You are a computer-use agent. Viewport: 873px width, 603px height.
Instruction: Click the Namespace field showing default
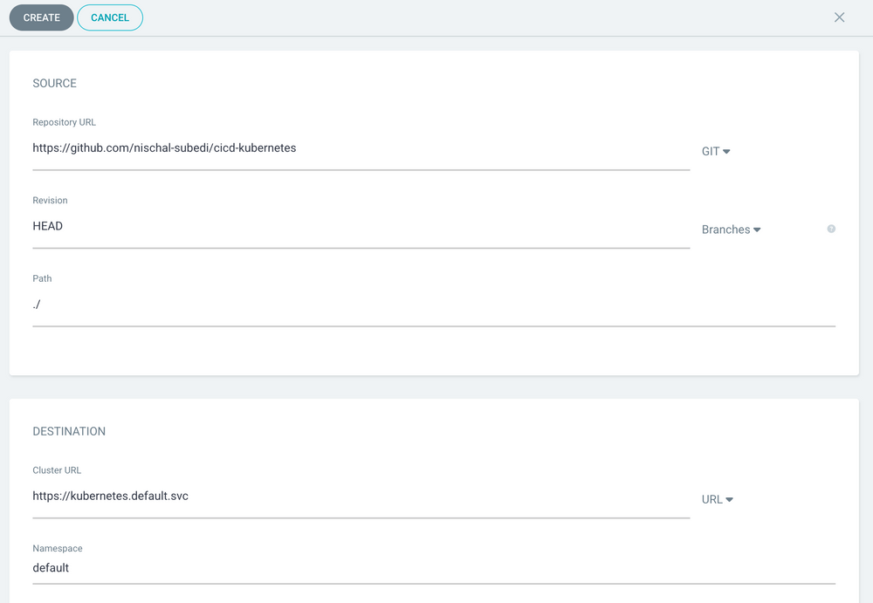349,567
